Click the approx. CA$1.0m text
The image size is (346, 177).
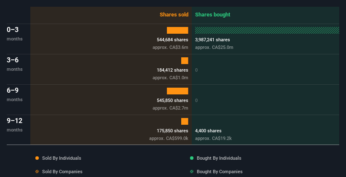170,78
